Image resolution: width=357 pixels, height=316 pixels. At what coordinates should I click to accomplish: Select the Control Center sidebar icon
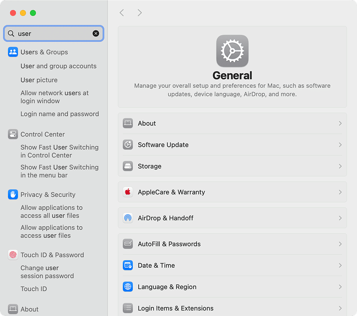click(13, 135)
